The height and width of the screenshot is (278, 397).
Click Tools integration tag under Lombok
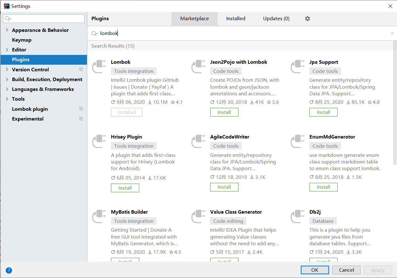[134, 71]
